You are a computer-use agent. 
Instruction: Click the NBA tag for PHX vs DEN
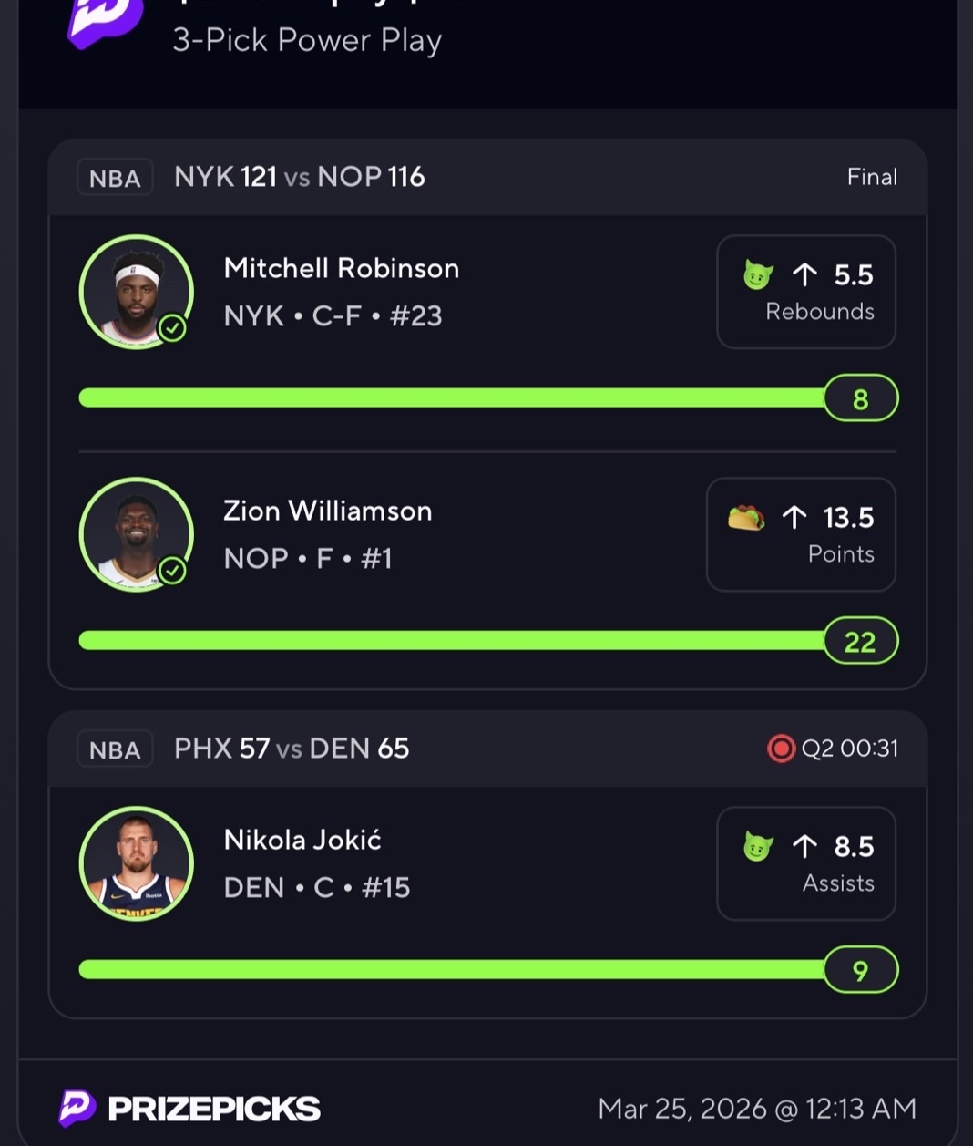tap(115, 749)
